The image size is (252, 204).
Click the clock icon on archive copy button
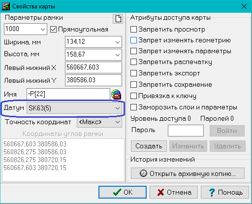pos(143,173)
